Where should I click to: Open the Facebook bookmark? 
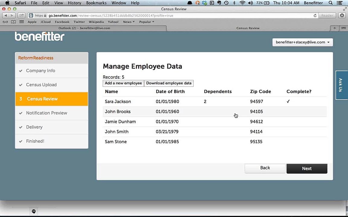tap(62, 22)
